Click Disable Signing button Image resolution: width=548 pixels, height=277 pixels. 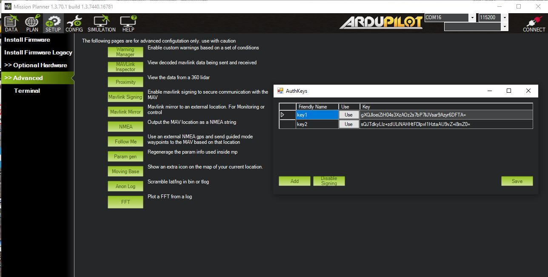click(x=329, y=181)
